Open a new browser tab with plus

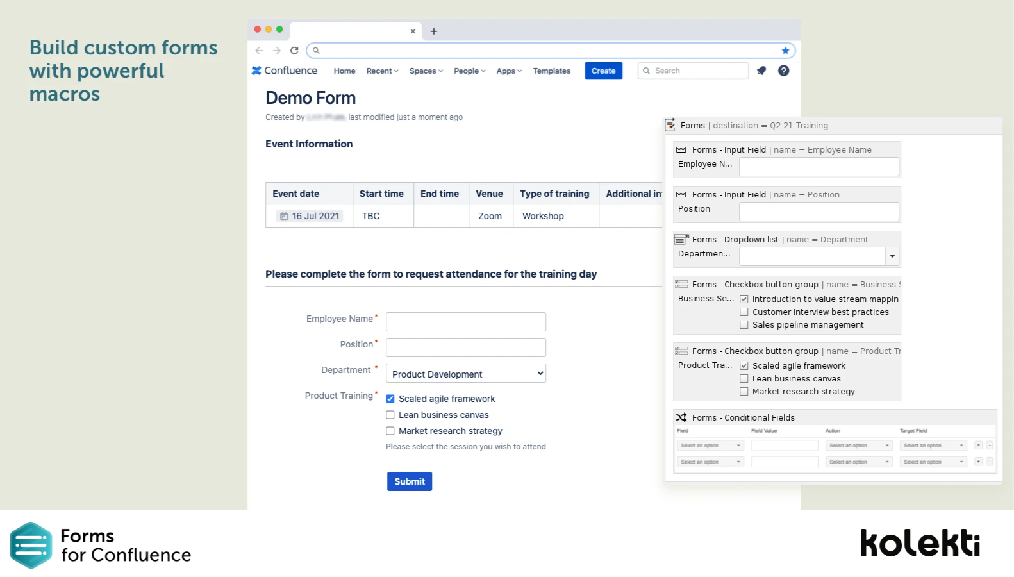(x=434, y=31)
